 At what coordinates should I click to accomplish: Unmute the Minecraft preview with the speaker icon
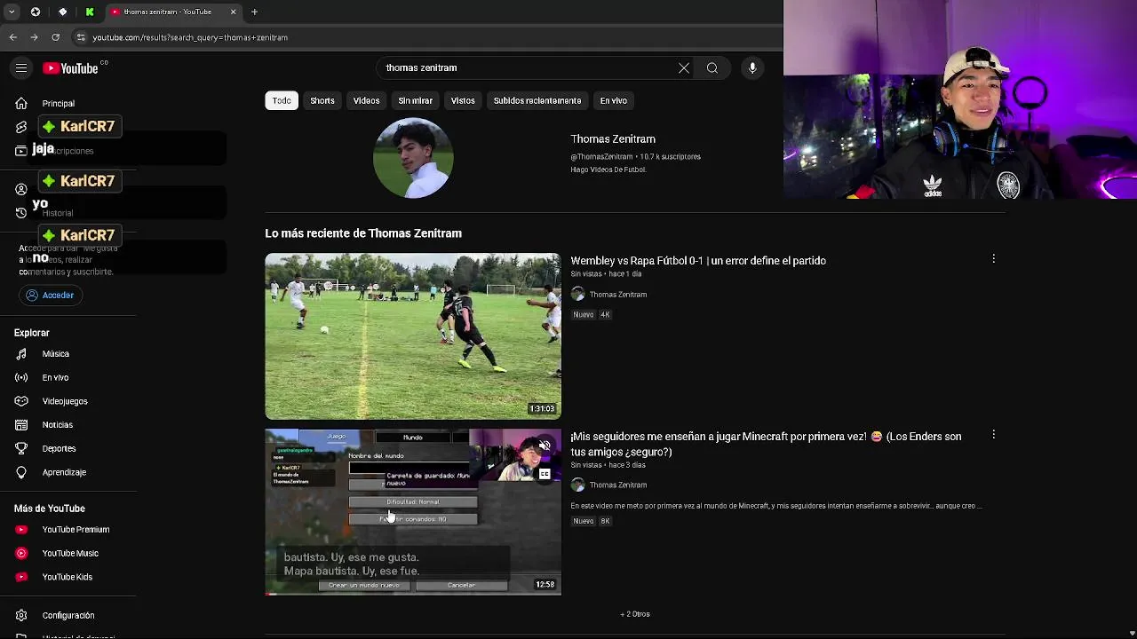click(545, 446)
